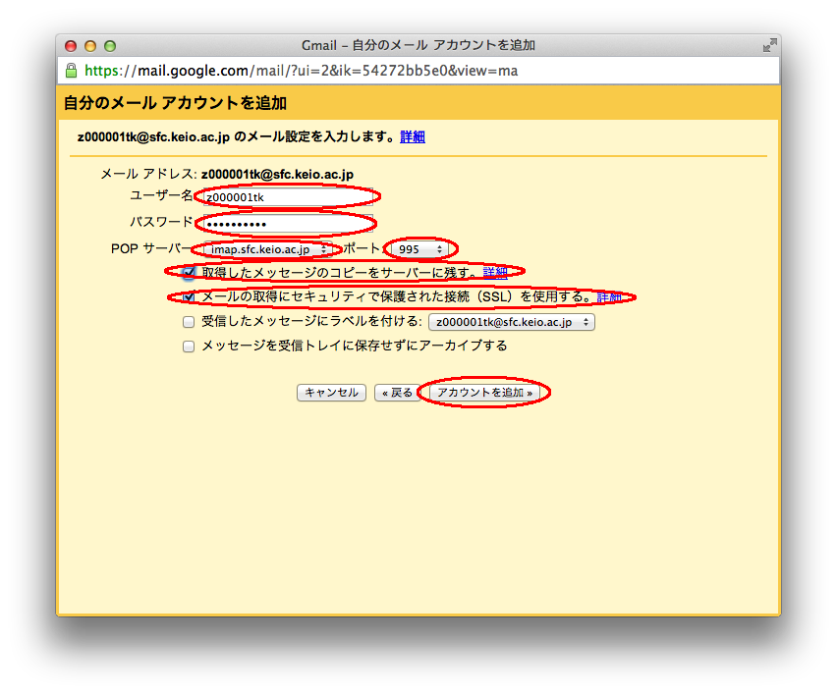Open the label selection dropdown

511,321
